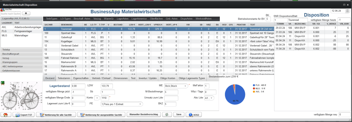Open the LagerArten menu item
The width and height of the screenshot is (352, 122).
[x=123, y=19]
